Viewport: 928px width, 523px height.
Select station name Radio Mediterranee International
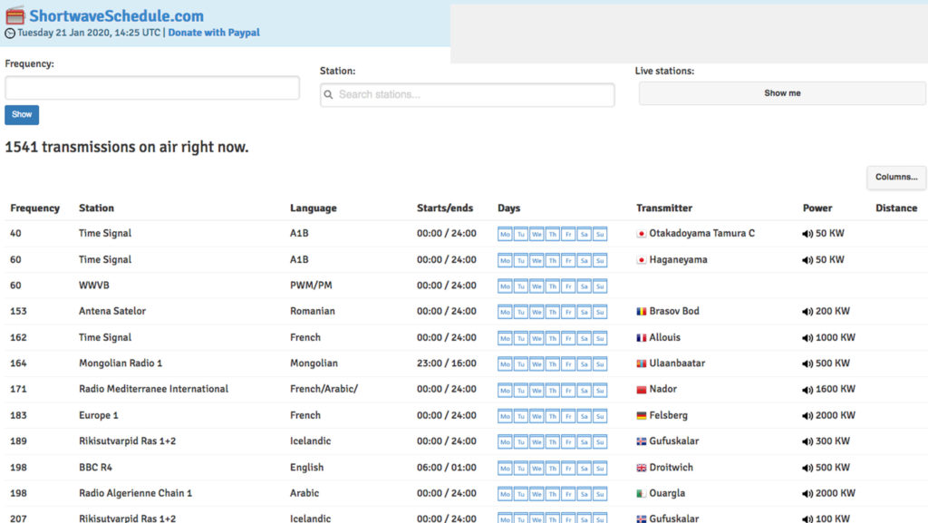153,389
